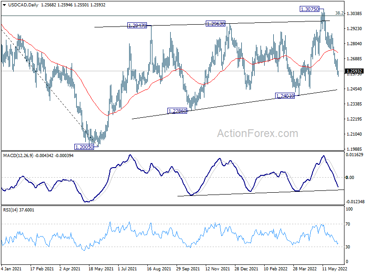Select the 1.29630 price label
The height and width of the screenshot is (274, 365).
coord(215,24)
